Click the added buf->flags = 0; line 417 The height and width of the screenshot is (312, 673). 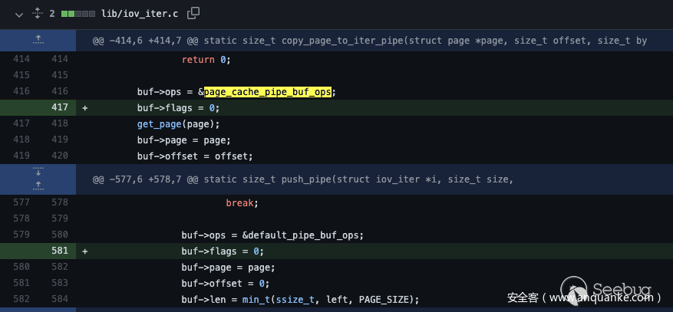coord(179,108)
